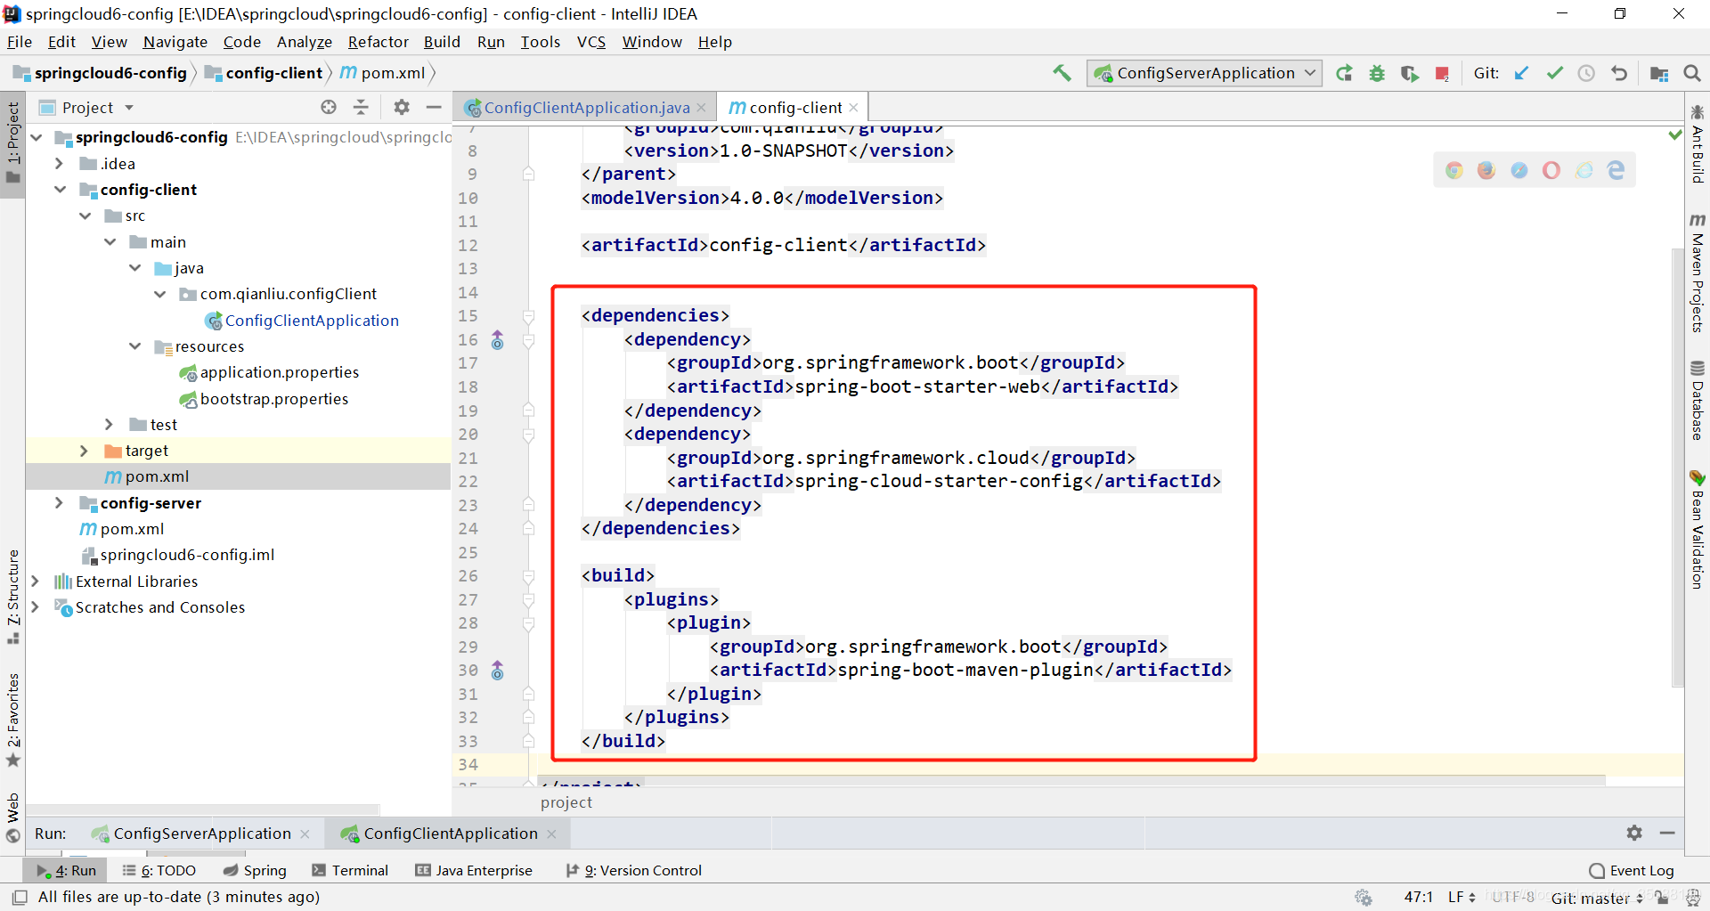Screen dimensions: 1710x911
Task: Click the Build project hammer icon
Action: tap(1062, 73)
